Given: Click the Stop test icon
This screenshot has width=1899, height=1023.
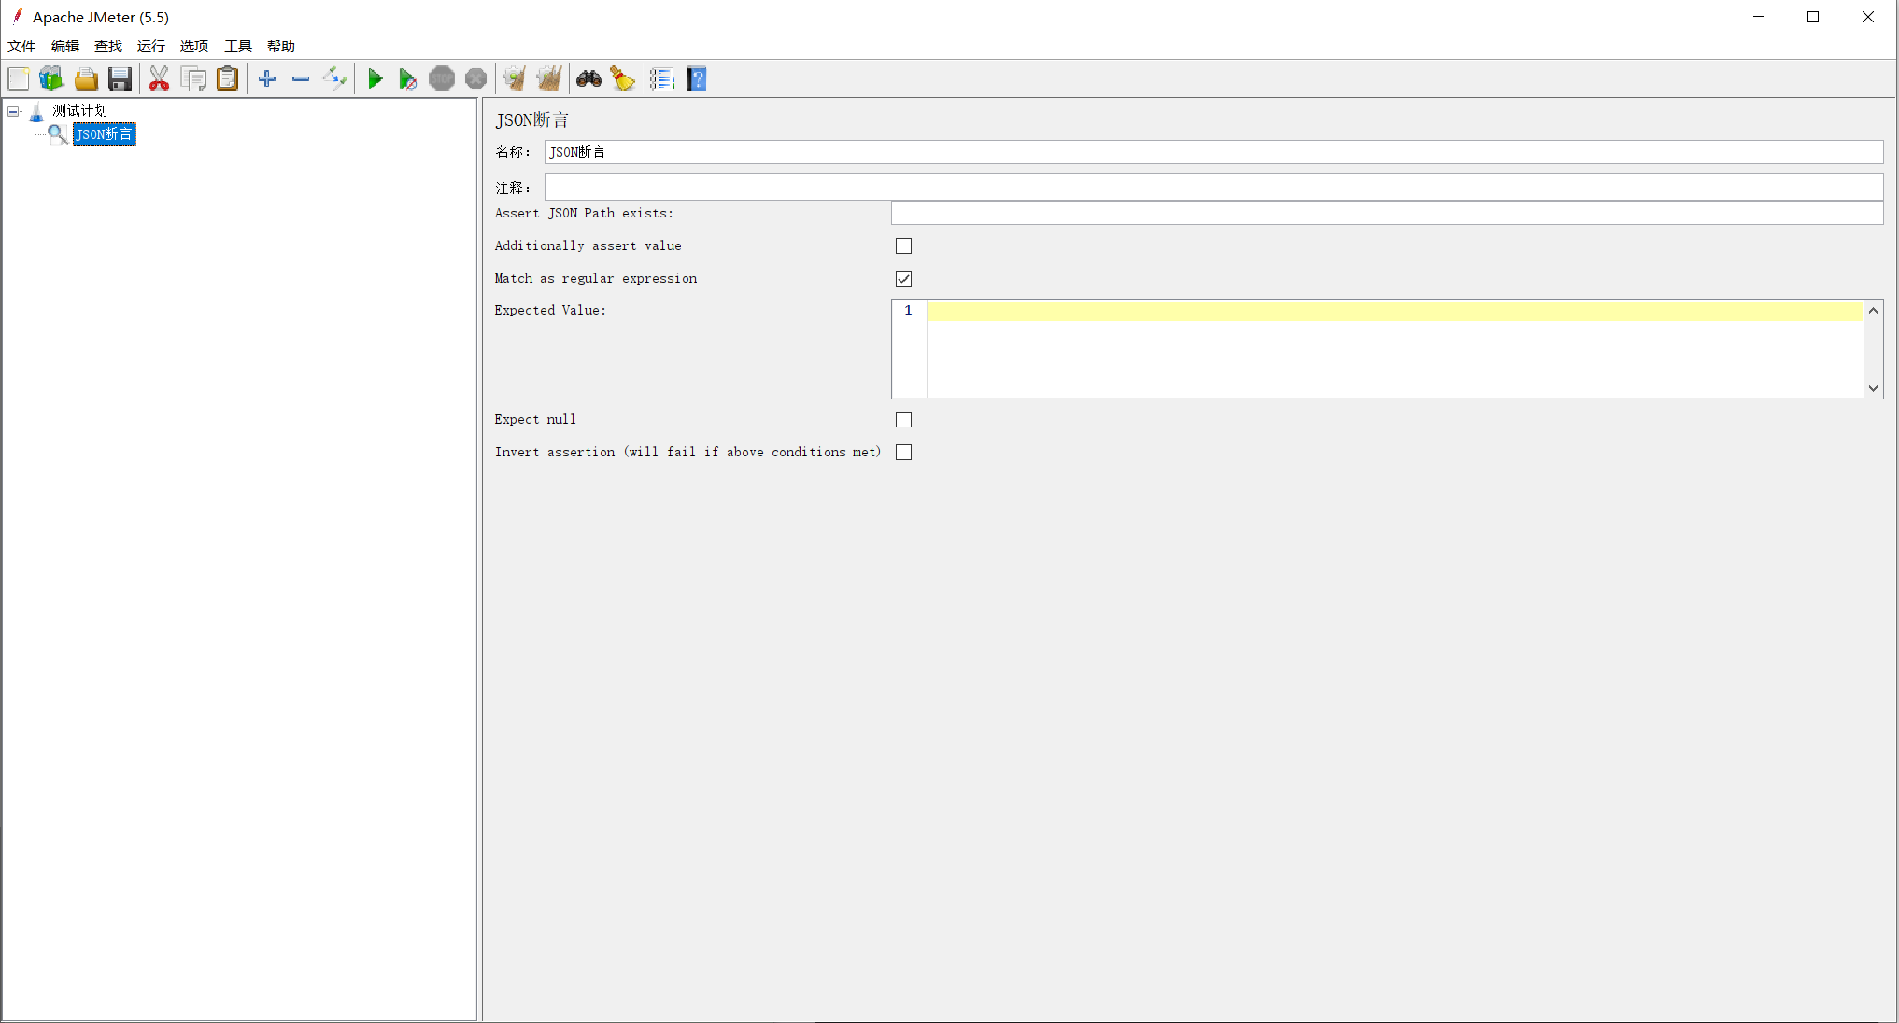Looking at the screenshot, I should click(x=442, y=79).
